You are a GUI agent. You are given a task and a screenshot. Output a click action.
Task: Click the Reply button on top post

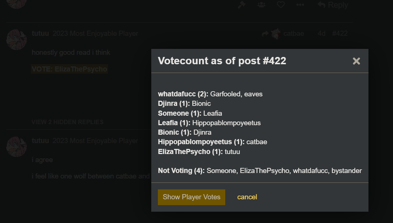[x=333, y=4]
